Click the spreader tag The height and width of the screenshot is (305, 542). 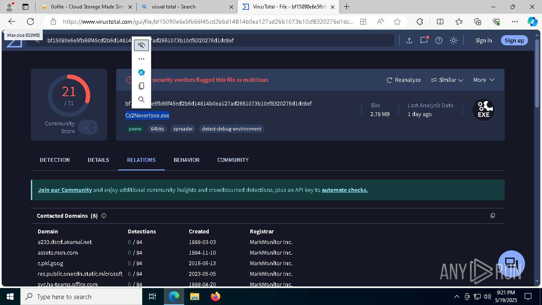(x=183, y=129)
